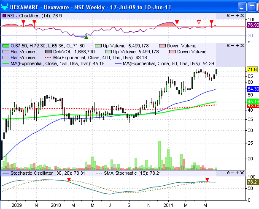Click the minus icon on the RSI pane

tap(233, 15)
